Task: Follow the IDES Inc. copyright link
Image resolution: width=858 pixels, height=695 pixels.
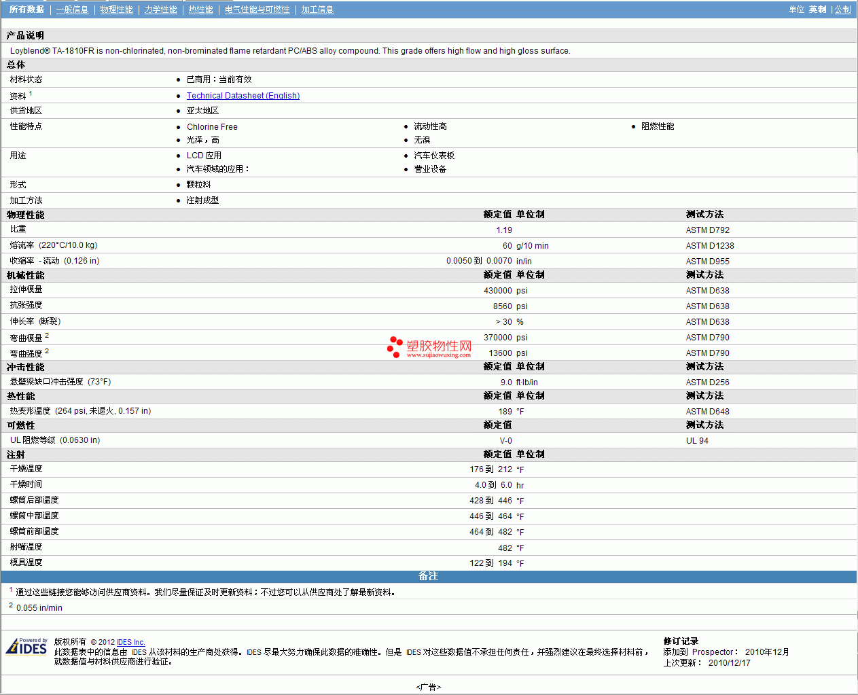Action: pyautogui.click(x=131, y=642)
